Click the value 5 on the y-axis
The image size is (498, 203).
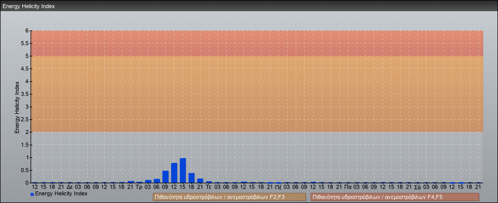(x=26, y=56)
